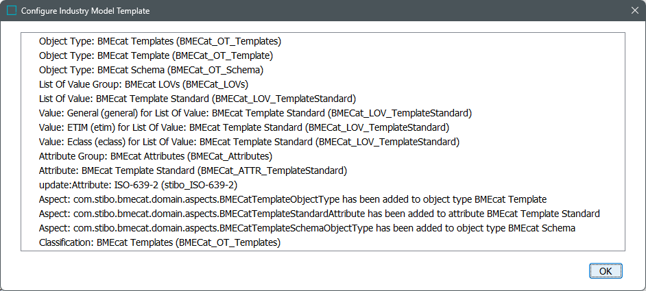This screenshot has width=646, height=291.
Task: Click the dialog title bar window icon
Action: pyautogui.click(x=12, y=11)
